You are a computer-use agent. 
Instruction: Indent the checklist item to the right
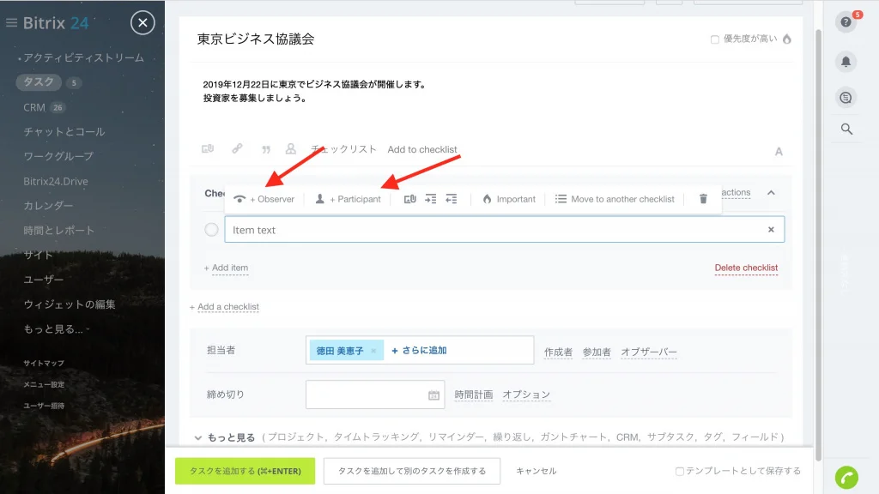[x=431, y=199]
